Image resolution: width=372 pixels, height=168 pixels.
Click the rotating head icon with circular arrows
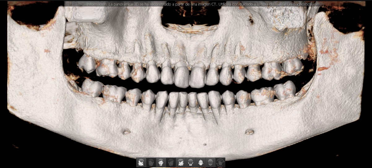click(220, 162)
